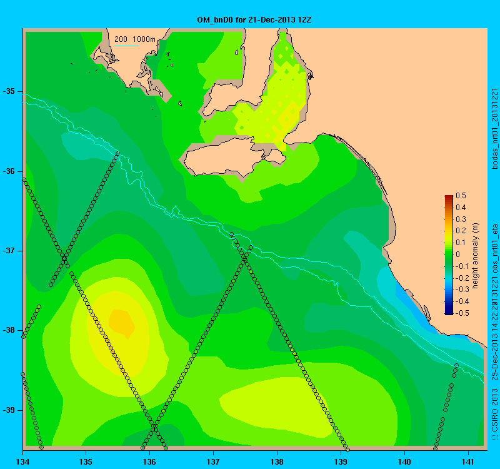The height and width of the screenshot is (469, 500).
Task: Click the '-37' latitude axis label
Action: [9, 251]
